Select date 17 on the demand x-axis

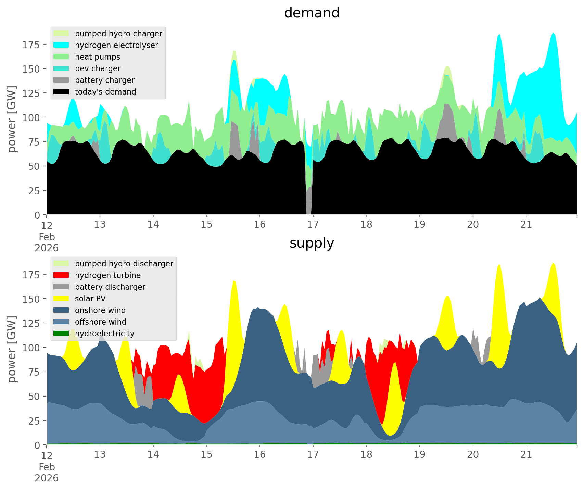313,225
